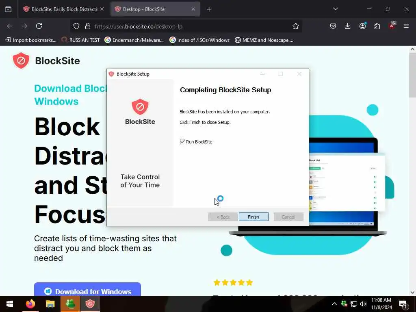
Task: Click the BlockSite installer taskbar icon
Action: pyautogui.click(x=90, y=304)
